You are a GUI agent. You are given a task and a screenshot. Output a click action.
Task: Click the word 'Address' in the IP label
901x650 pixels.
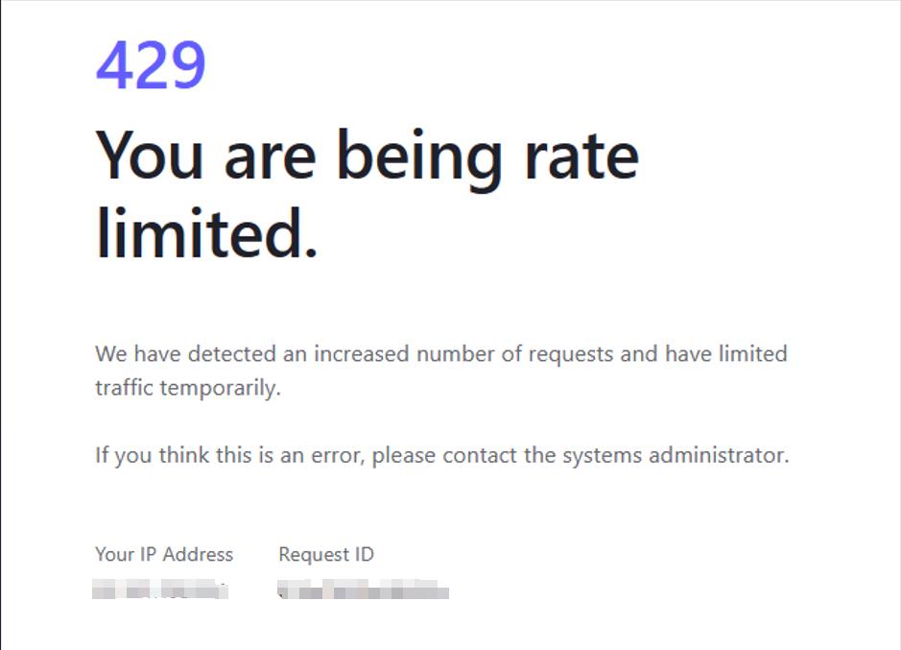click(x=198, y=555)
